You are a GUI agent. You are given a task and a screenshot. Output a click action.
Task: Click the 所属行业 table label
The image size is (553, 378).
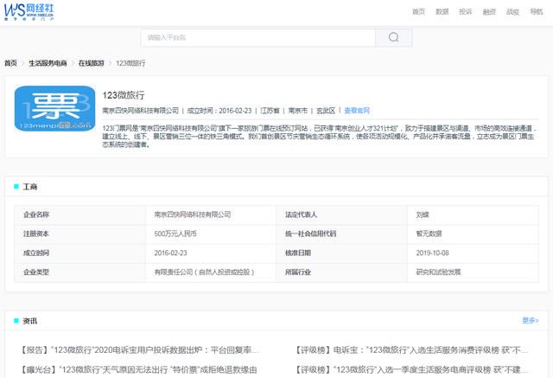point(298,272)
